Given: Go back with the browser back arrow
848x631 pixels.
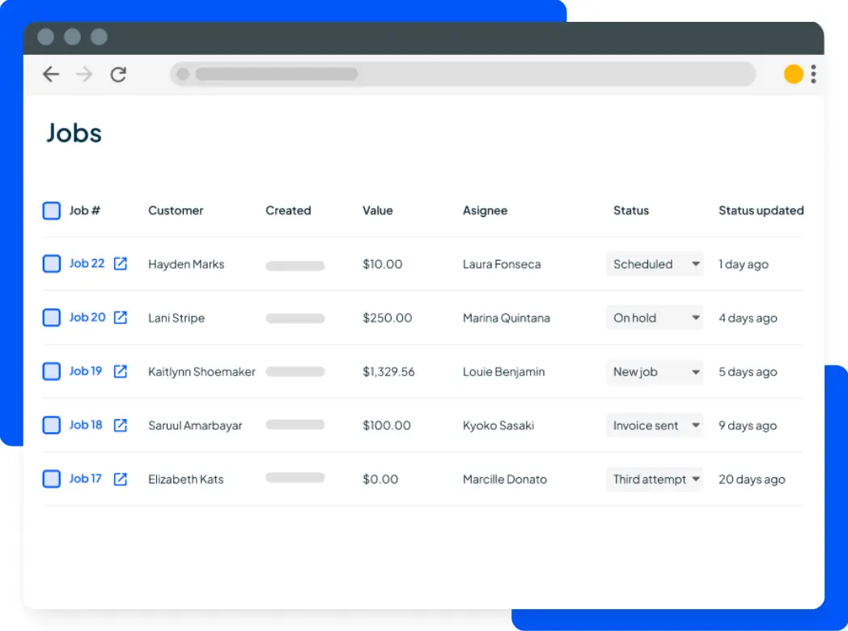Looking at the screenshot, I should (51, 74).
